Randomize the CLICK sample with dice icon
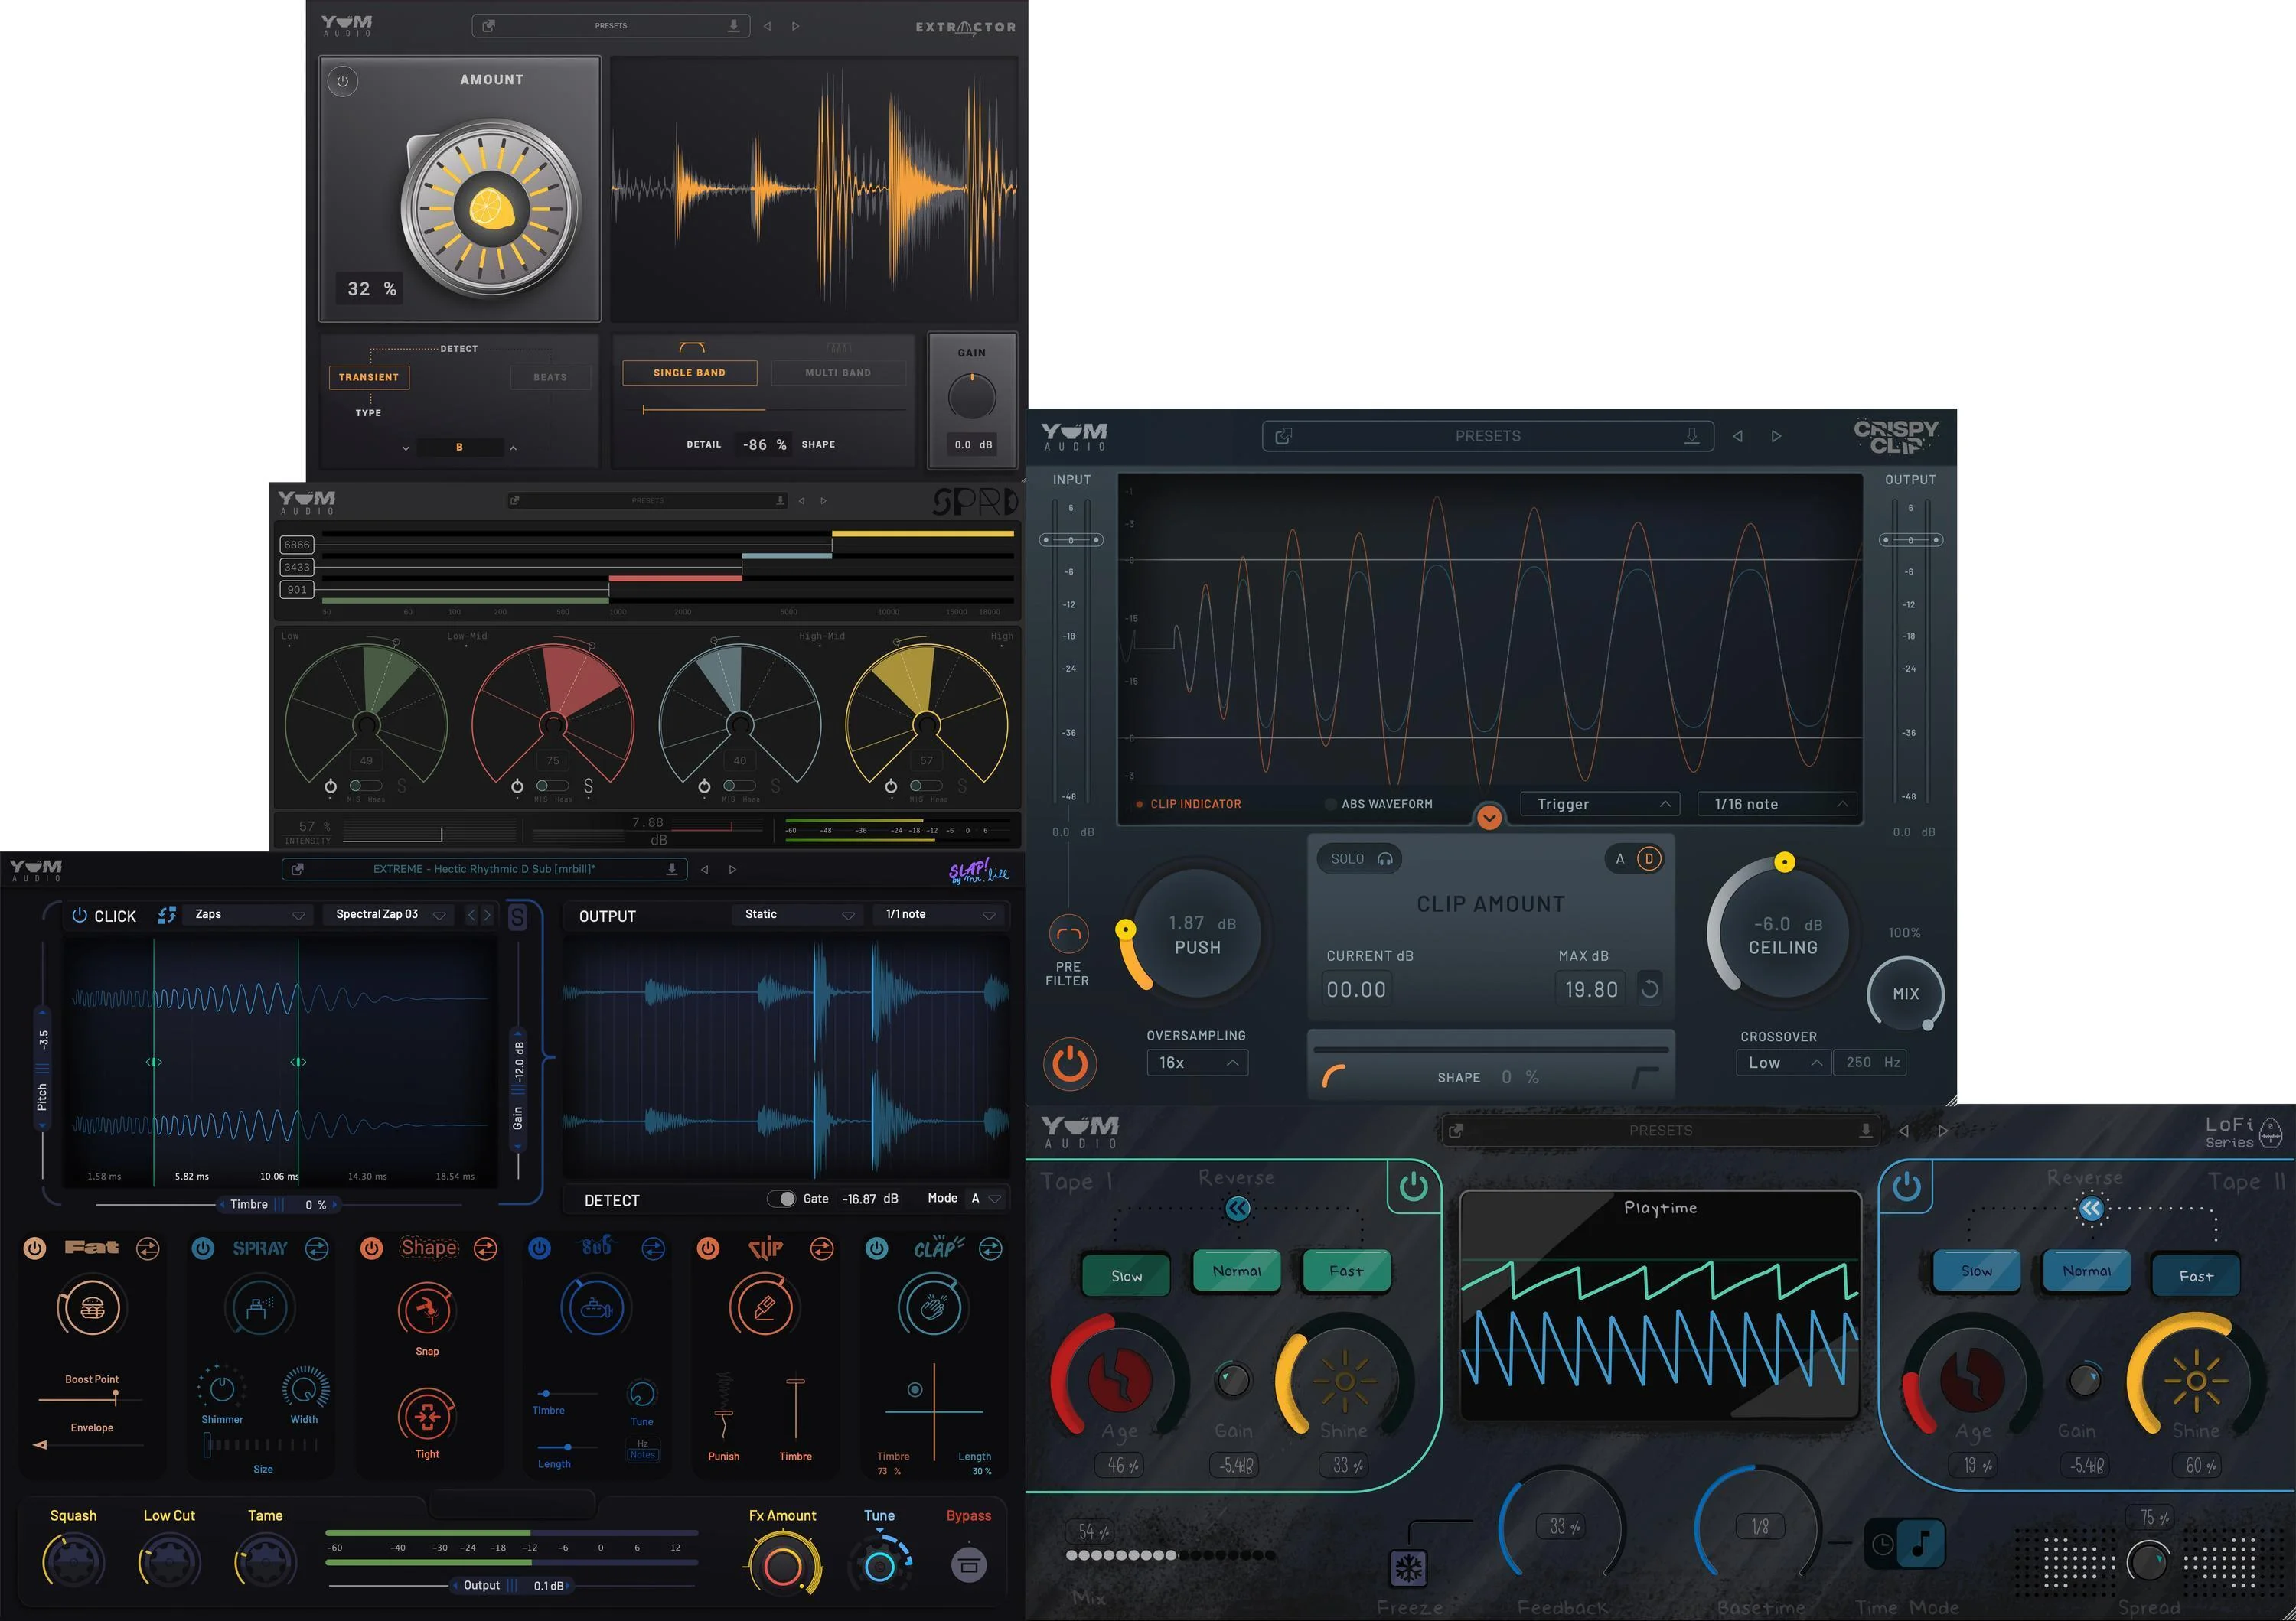 (x=167, y=914)
